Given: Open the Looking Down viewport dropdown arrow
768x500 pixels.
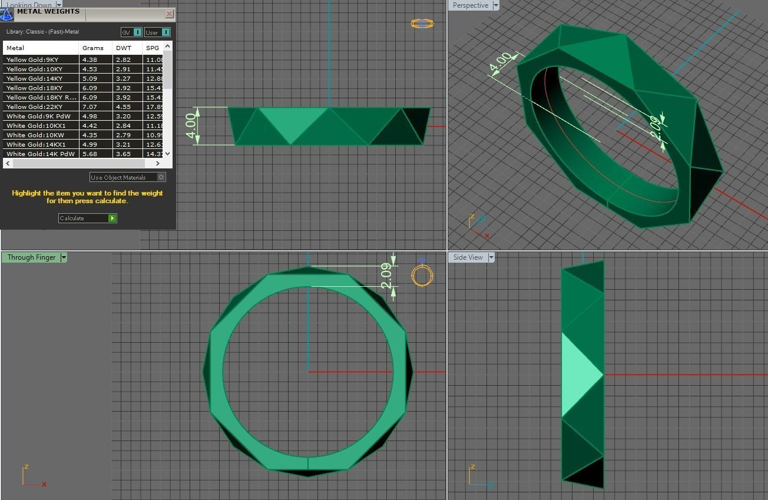Looking at the screenshot, I should (x=58, y=5).
